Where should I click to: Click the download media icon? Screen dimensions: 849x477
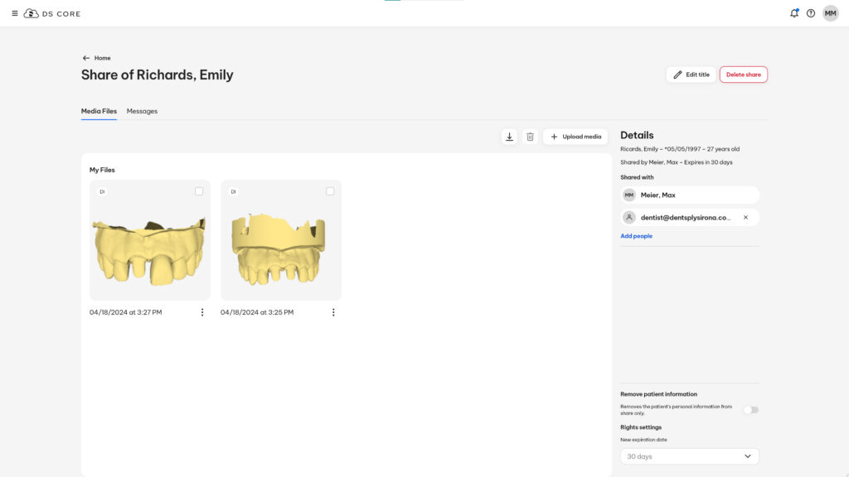pyautogui.click(x=509, y=137)
